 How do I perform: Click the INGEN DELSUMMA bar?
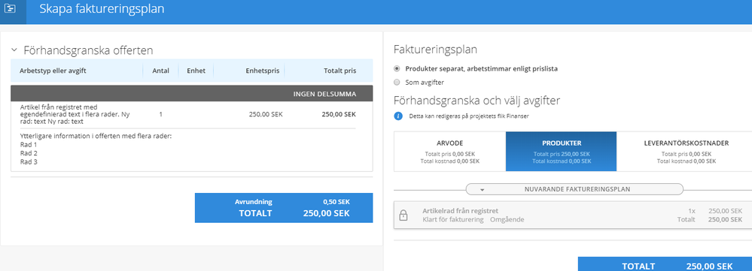191,94
